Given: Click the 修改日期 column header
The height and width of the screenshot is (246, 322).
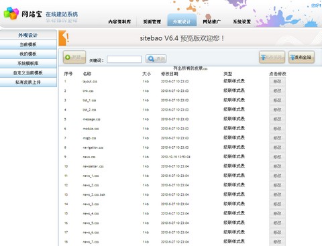Looking at the screenshot, I should click(170, 74).
